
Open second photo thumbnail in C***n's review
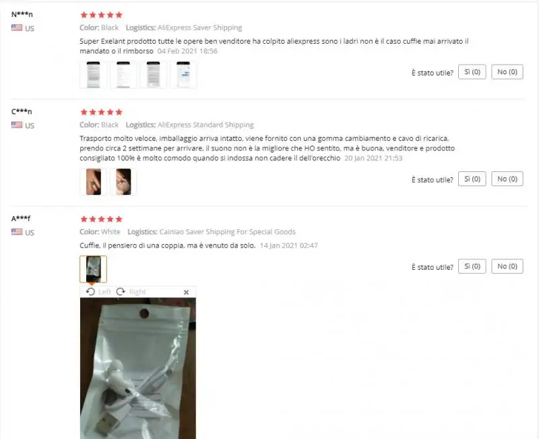[x=123, y=181]
